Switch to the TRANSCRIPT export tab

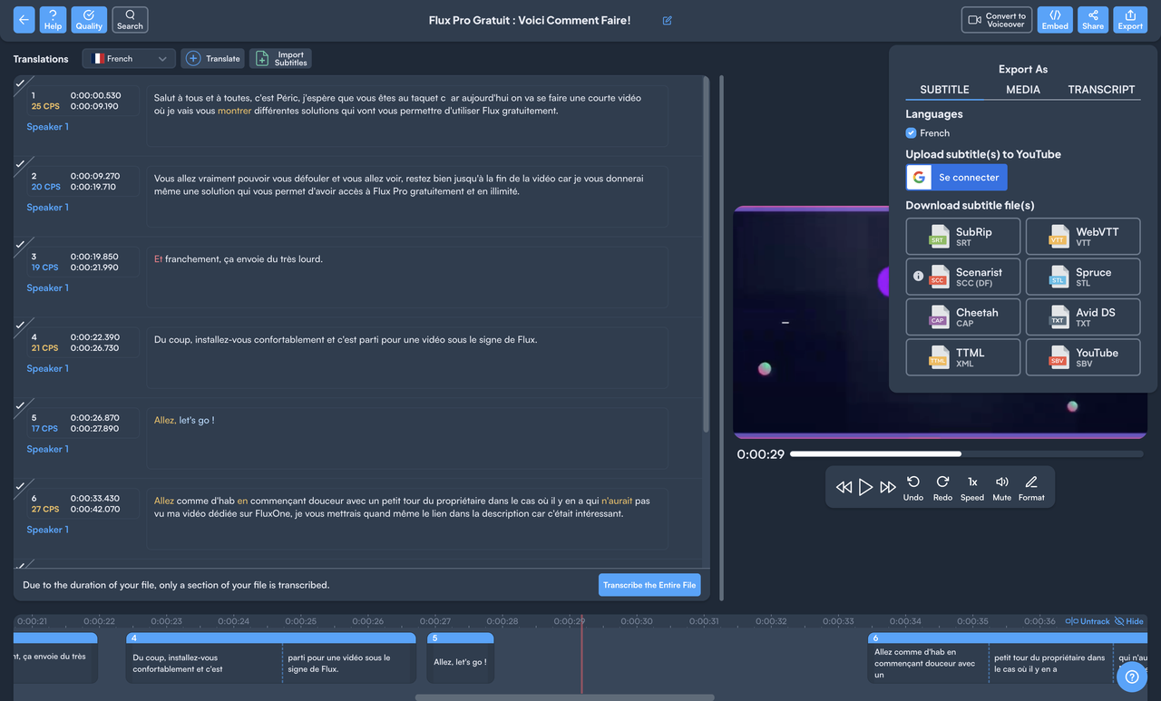(1101, 90)
